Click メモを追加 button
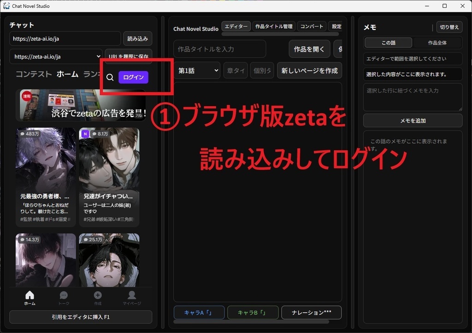This screenshot has height=333, width=472. [413, 121]
